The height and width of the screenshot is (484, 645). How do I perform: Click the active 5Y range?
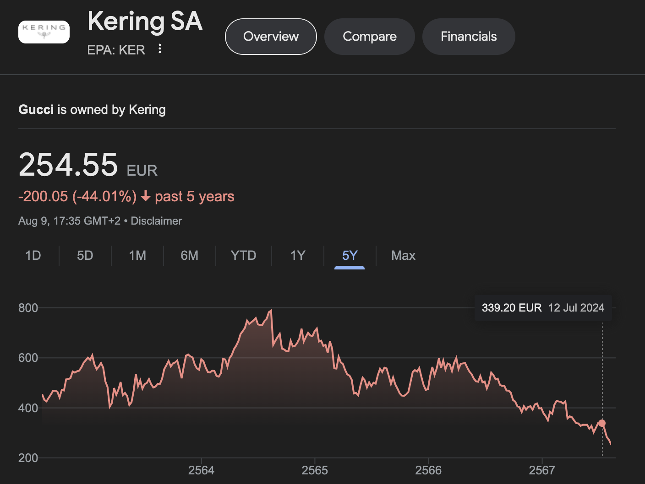click(x=350, y=255)
